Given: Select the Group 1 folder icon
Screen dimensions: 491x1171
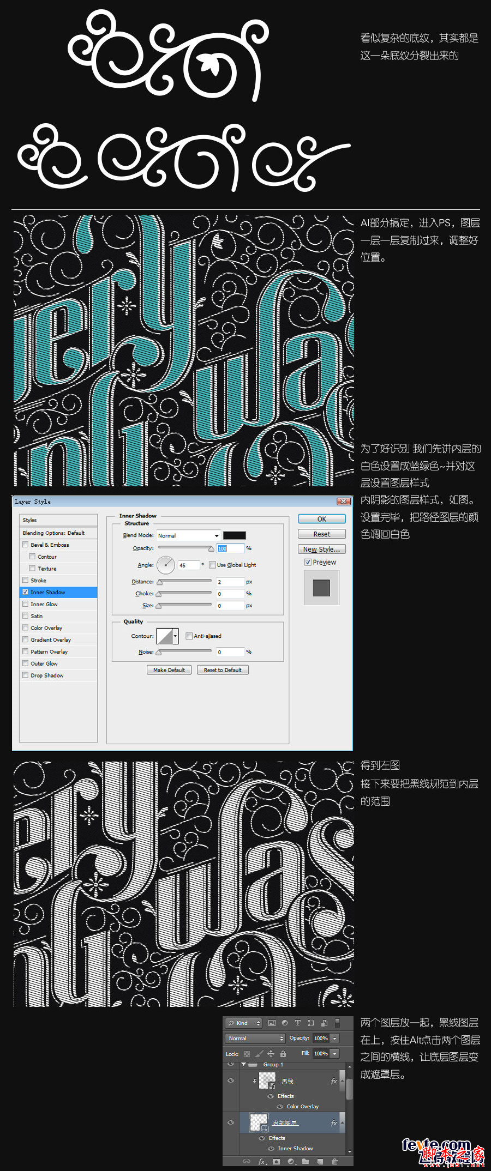Looking at the screenshot, I should pyautogui.click(x=253, y=1064).
